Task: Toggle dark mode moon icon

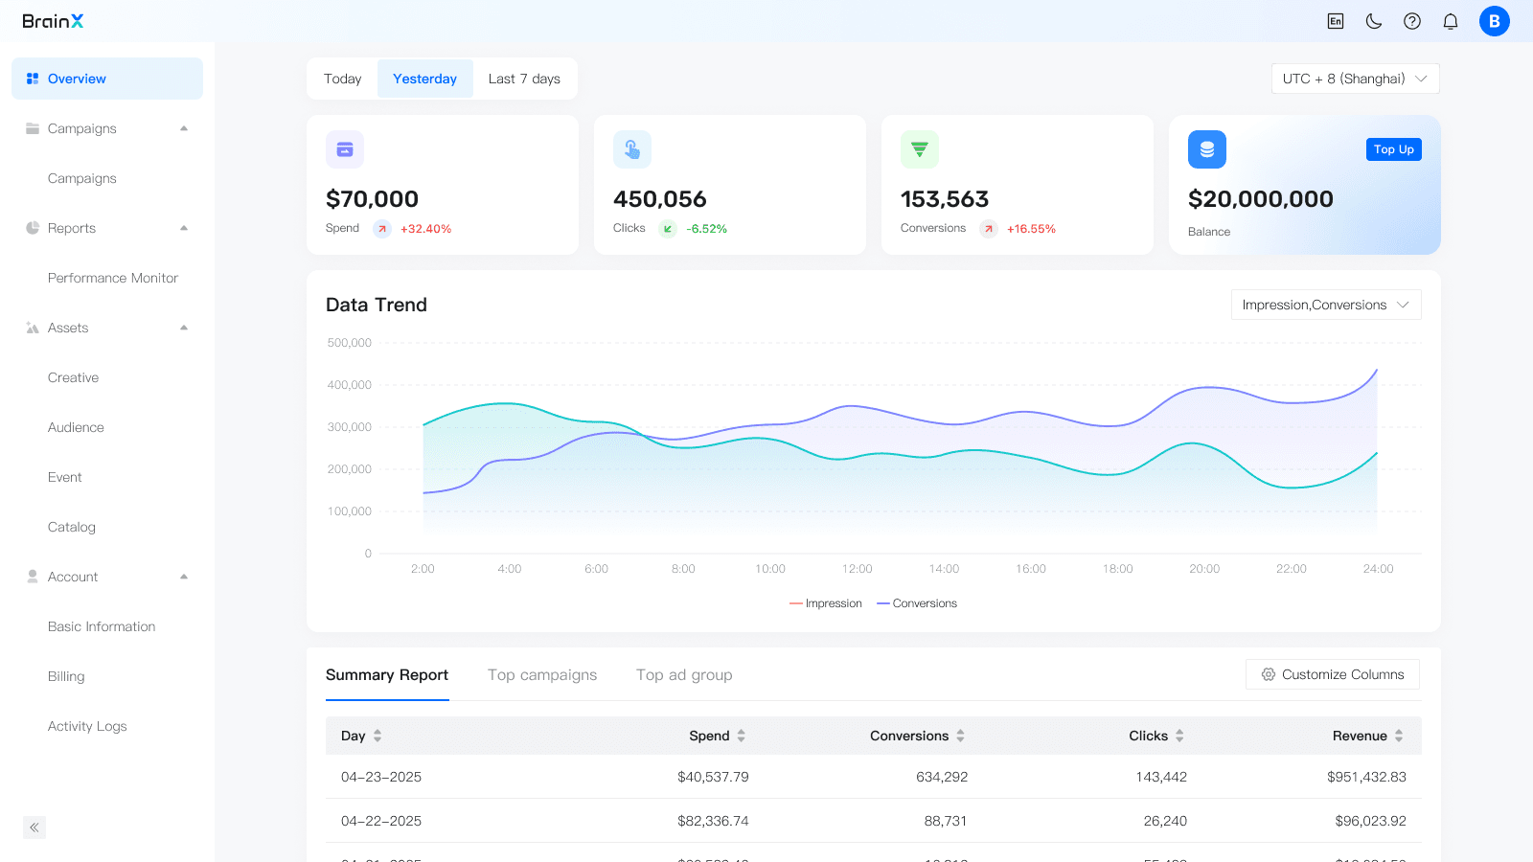Action: [1374, 21]
